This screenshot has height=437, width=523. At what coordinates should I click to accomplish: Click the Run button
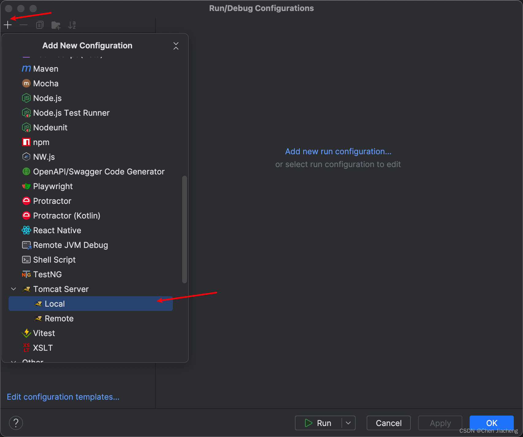(x=318, y=423)
